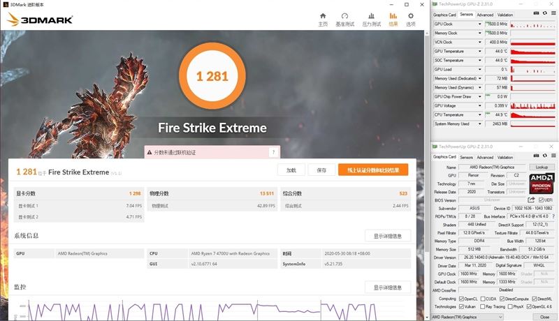This screenshot has height=321, width=559.
Task: Click the GPU Temperature sensor history graph
Action: pos(532,51)
